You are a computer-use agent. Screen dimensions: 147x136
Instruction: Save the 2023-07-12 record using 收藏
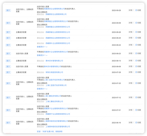click(x=138, y=97)
